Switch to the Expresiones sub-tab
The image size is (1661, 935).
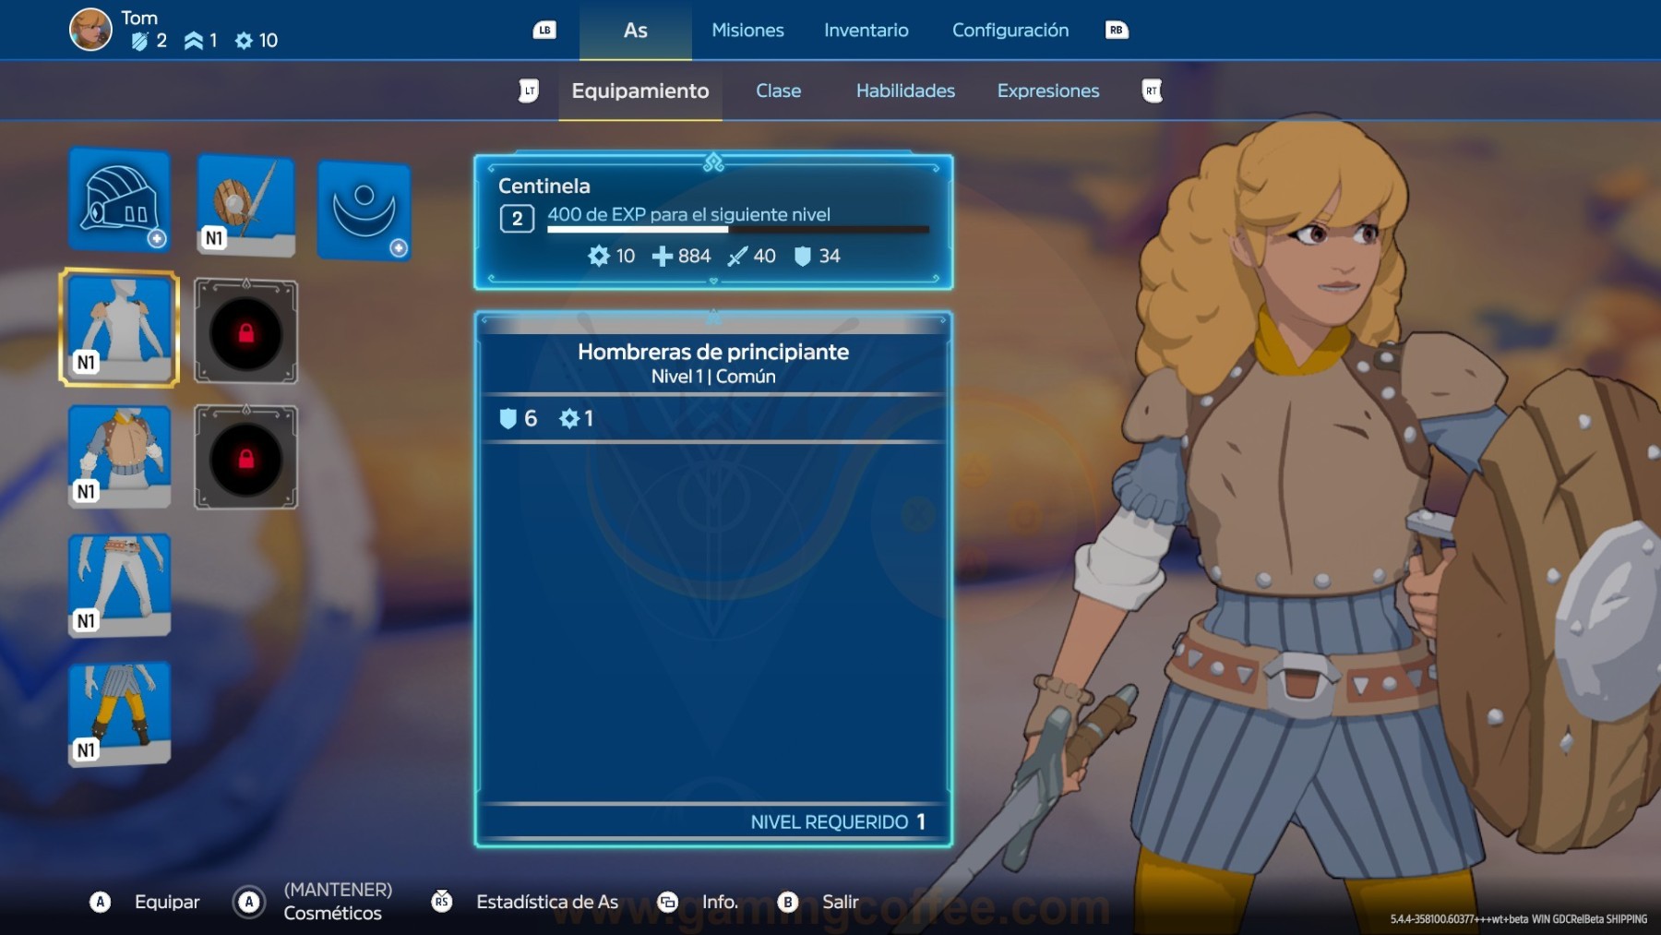tap(1048, 90)
